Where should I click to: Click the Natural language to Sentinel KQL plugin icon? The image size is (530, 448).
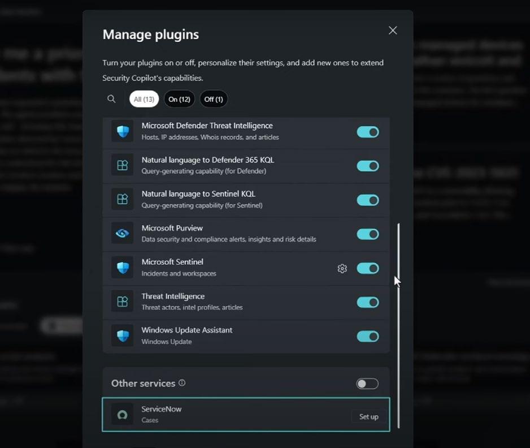point(123,199)
